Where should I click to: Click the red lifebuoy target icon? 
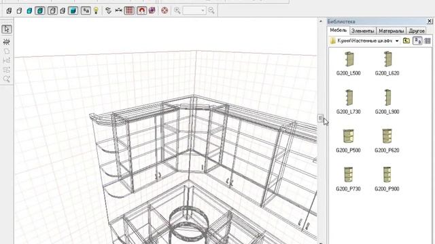tap(164, 11)
